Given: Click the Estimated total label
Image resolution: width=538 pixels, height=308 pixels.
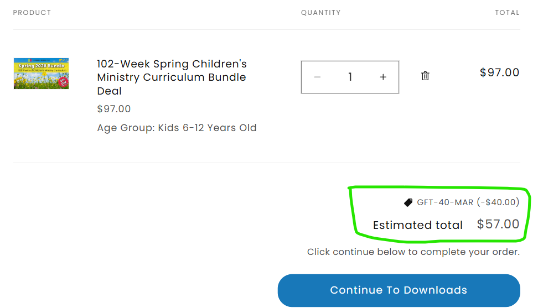Looking at the screenshot, I should coord(417,225).
